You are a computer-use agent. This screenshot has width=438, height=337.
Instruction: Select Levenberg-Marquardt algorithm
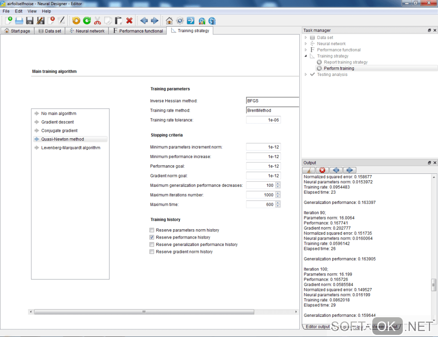pos(70,148)
